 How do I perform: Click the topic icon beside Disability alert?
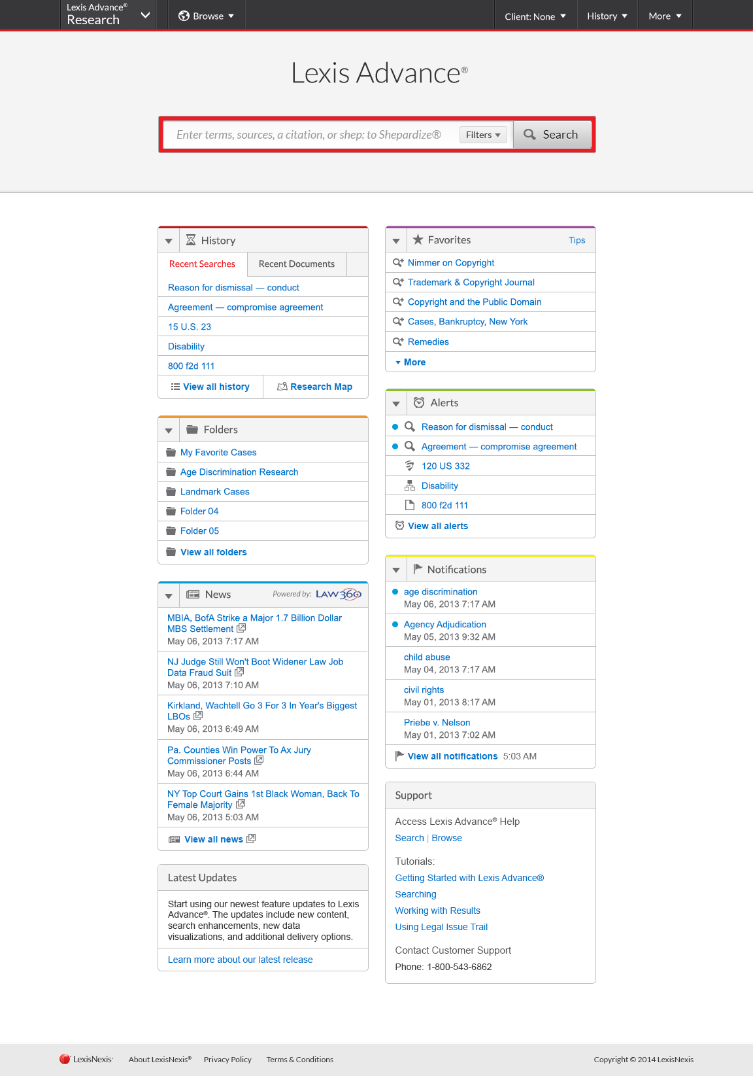click(x=410, y=485)
